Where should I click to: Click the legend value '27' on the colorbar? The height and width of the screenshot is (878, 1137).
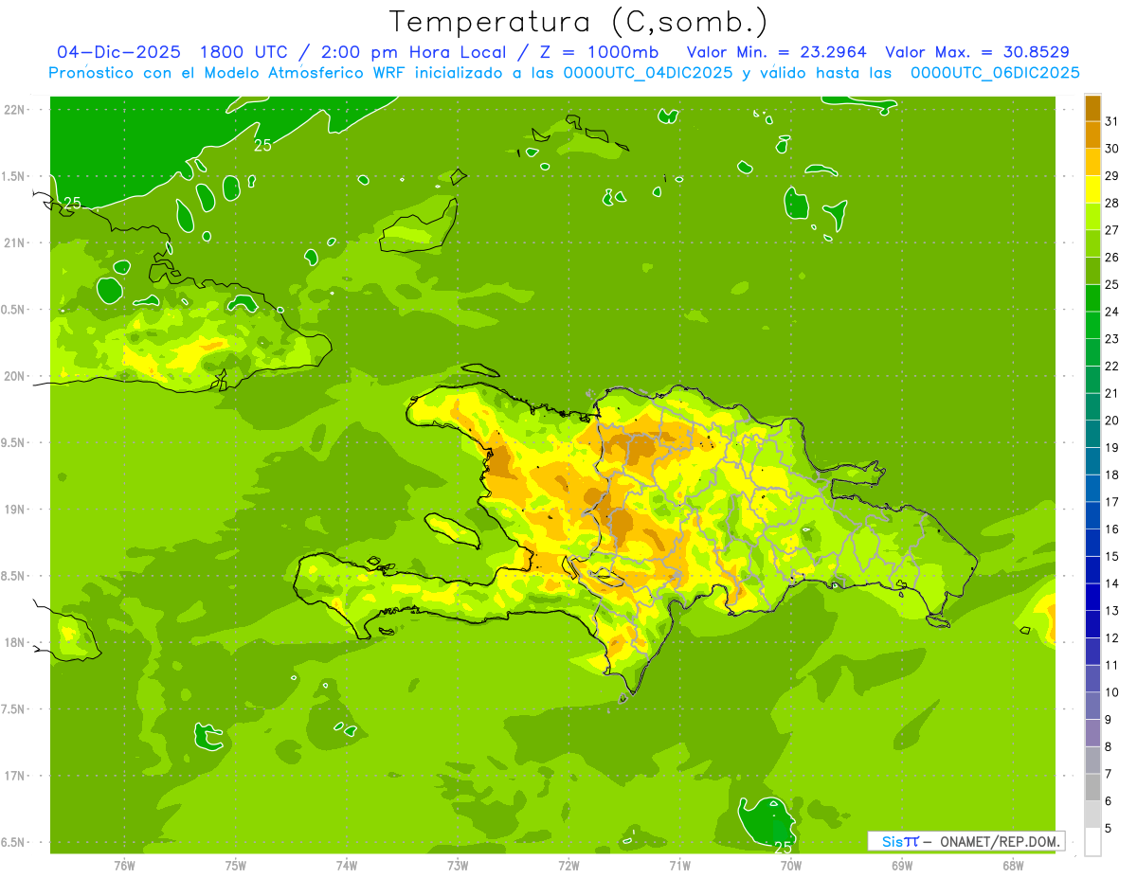1111,230
